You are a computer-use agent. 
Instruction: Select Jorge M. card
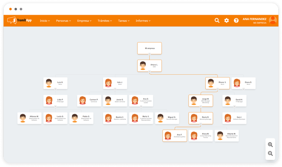[x=201, y=101]
